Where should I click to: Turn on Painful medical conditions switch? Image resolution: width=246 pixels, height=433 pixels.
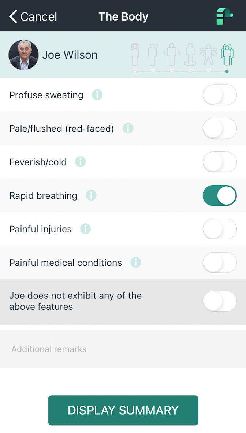click(x=220, y=263)
